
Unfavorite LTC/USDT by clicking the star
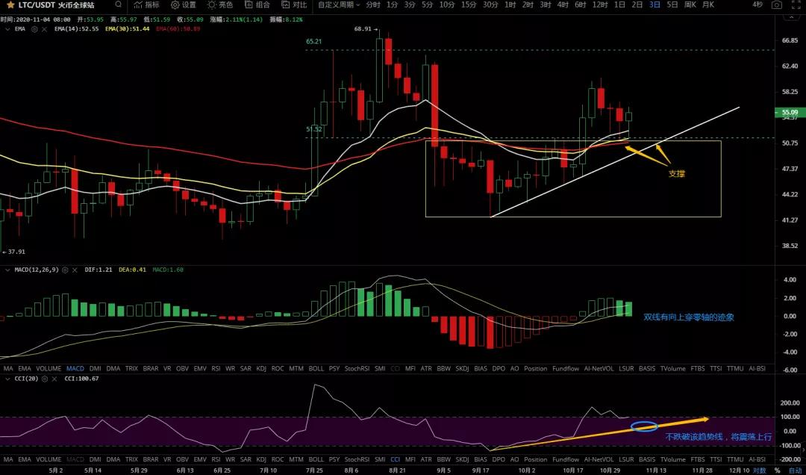(9, 5)
